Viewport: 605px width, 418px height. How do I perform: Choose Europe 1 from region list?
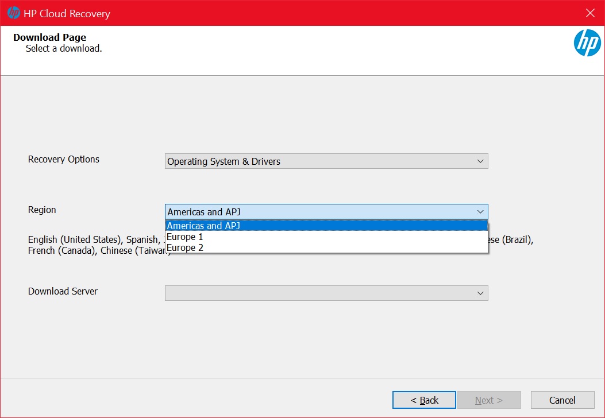326,237
